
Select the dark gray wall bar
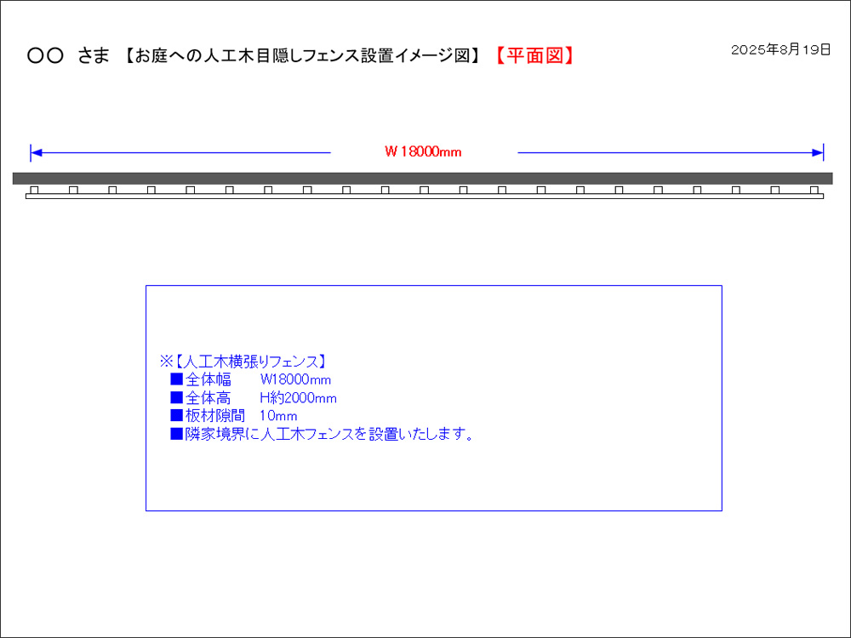point(422,178)
